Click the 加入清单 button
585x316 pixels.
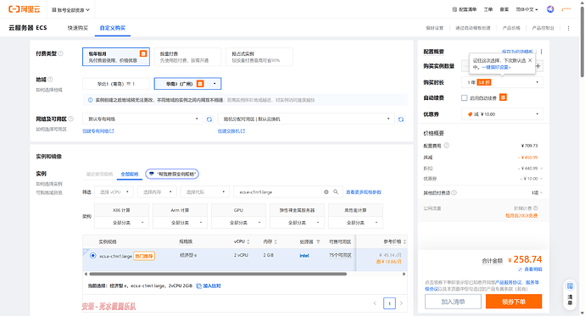[453, 302]
